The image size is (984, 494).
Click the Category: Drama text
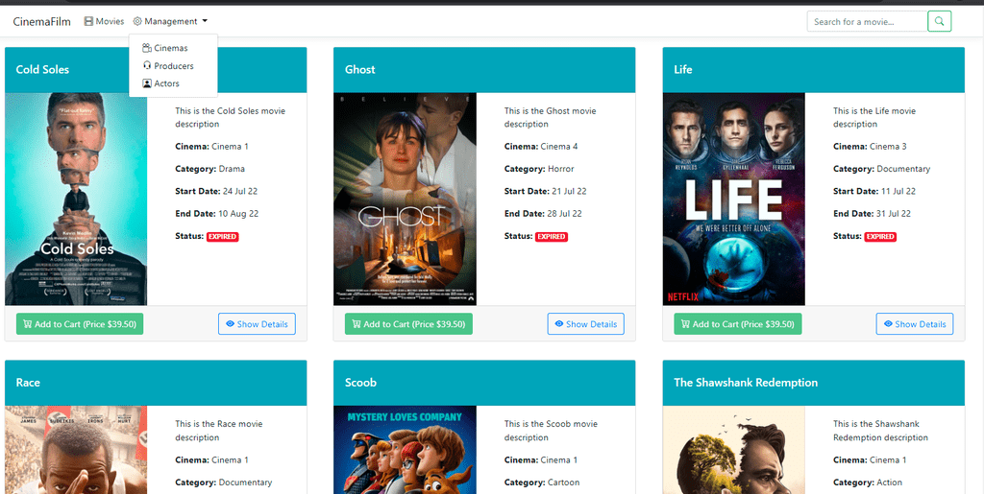click(x=210, y=169)
